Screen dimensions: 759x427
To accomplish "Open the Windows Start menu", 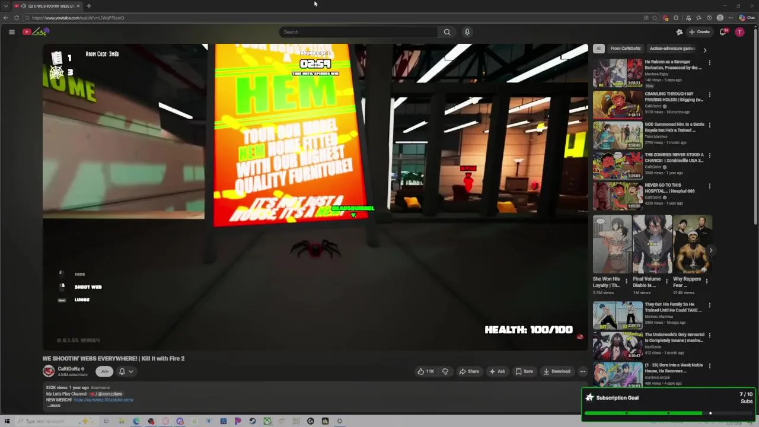I will point(7,421).
